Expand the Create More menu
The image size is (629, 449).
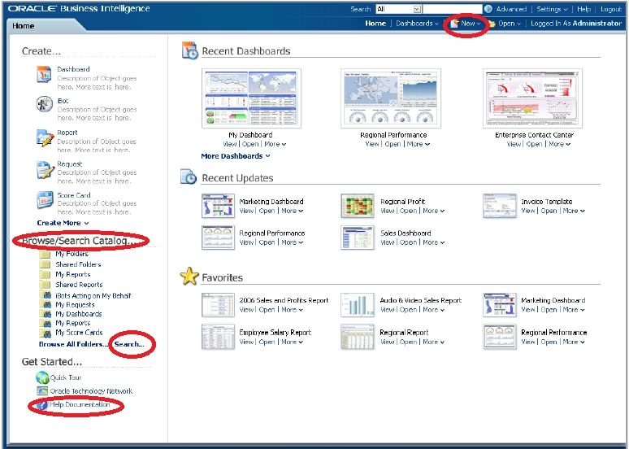pyautogui.click(x=63, y=223)
